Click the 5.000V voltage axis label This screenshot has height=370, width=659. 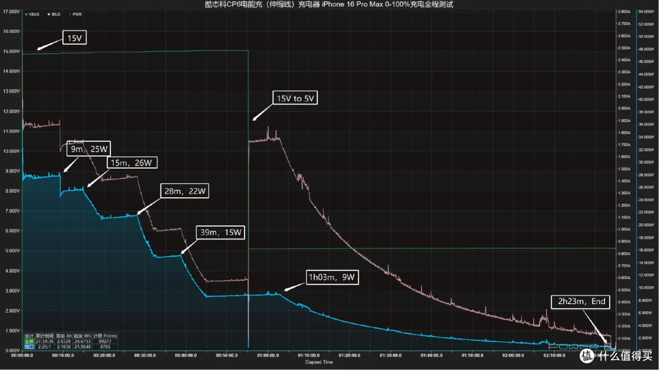click(x=12, y=250)
